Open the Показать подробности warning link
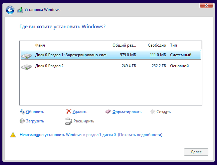This screenshot has height=165, width=217. (x=140, y=135)
